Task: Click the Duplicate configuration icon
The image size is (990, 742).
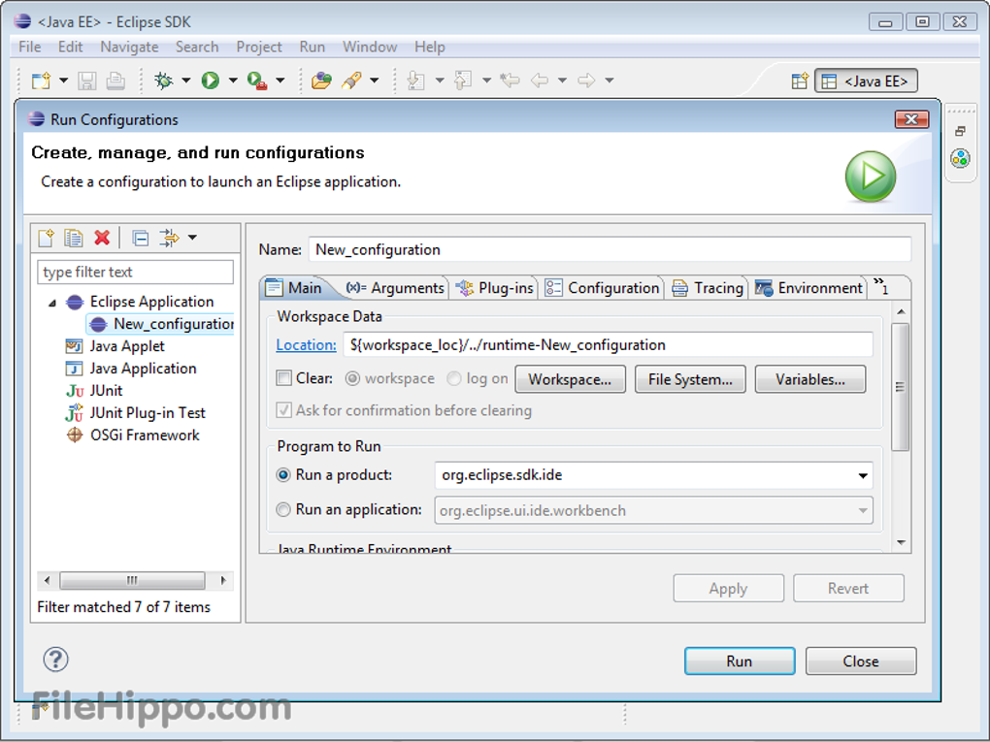Action: [73, 238]
